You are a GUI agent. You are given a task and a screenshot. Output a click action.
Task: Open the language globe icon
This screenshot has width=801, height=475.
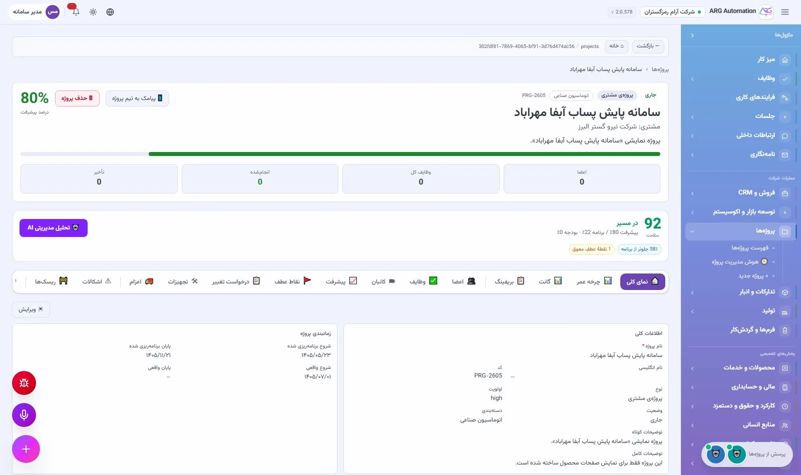pyautogui.click(x=110, y=12)
